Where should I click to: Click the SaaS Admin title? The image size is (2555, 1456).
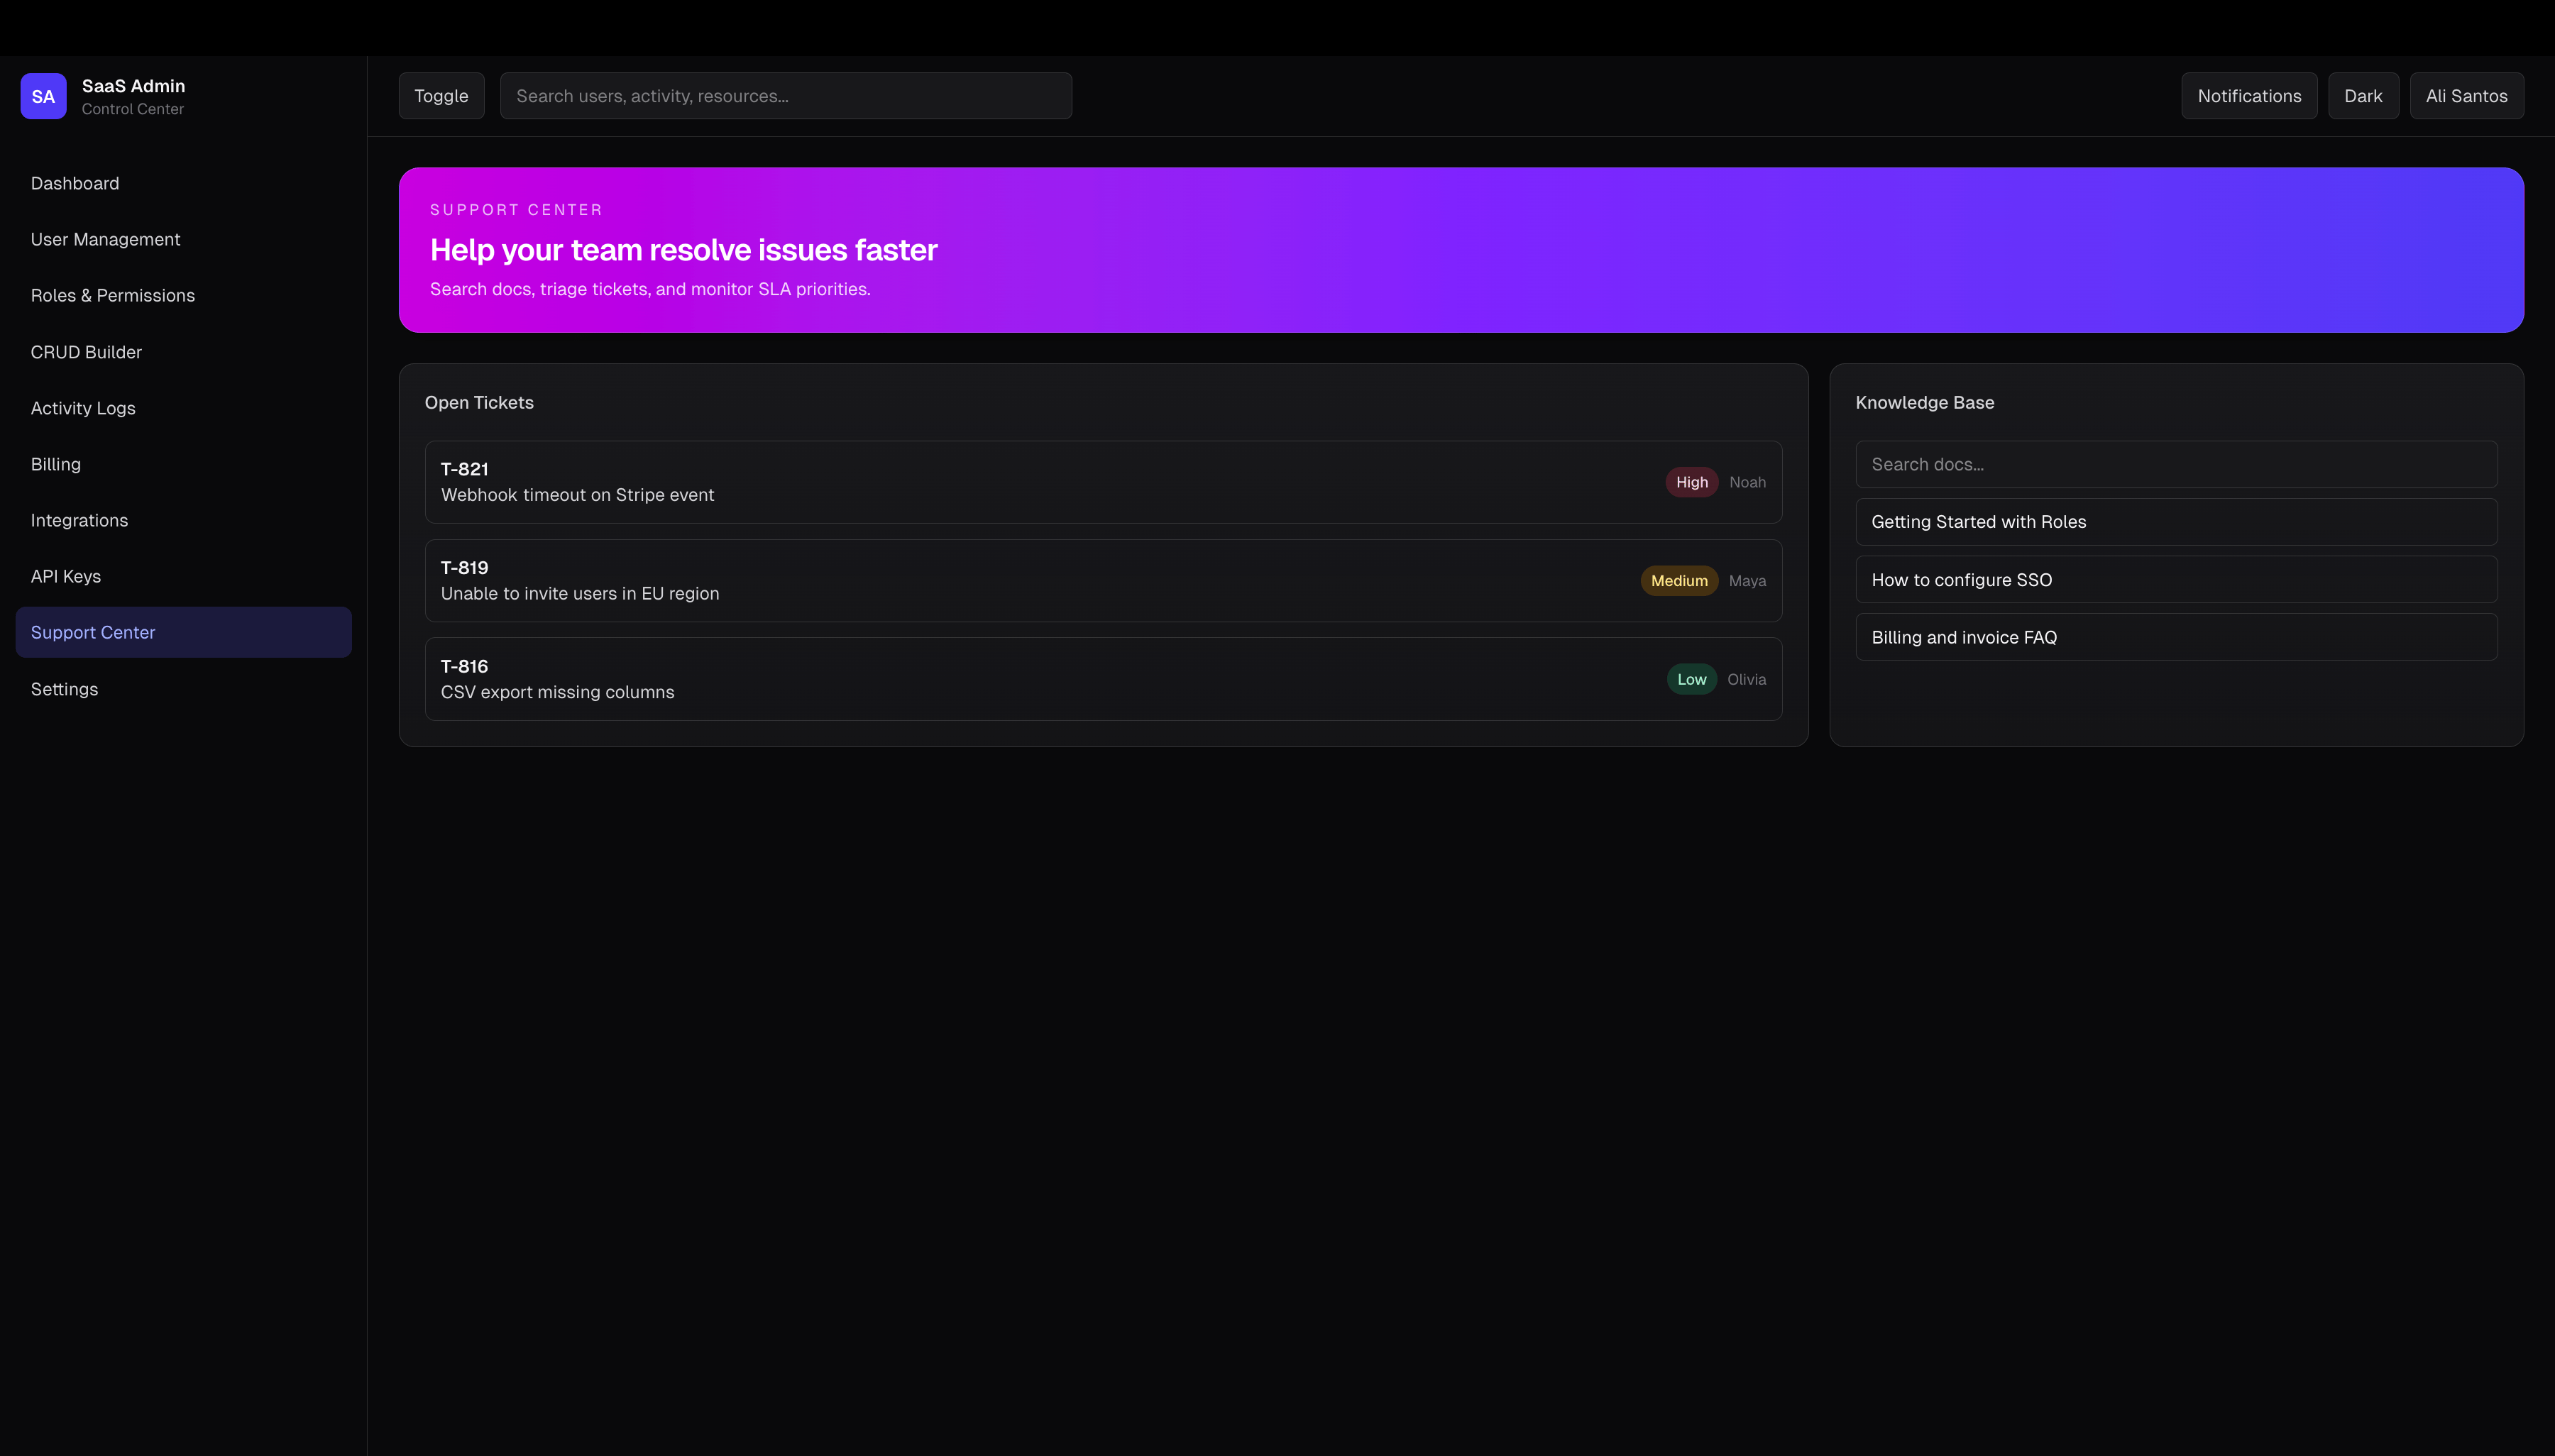pyautogui.click(x=133, y=86)
